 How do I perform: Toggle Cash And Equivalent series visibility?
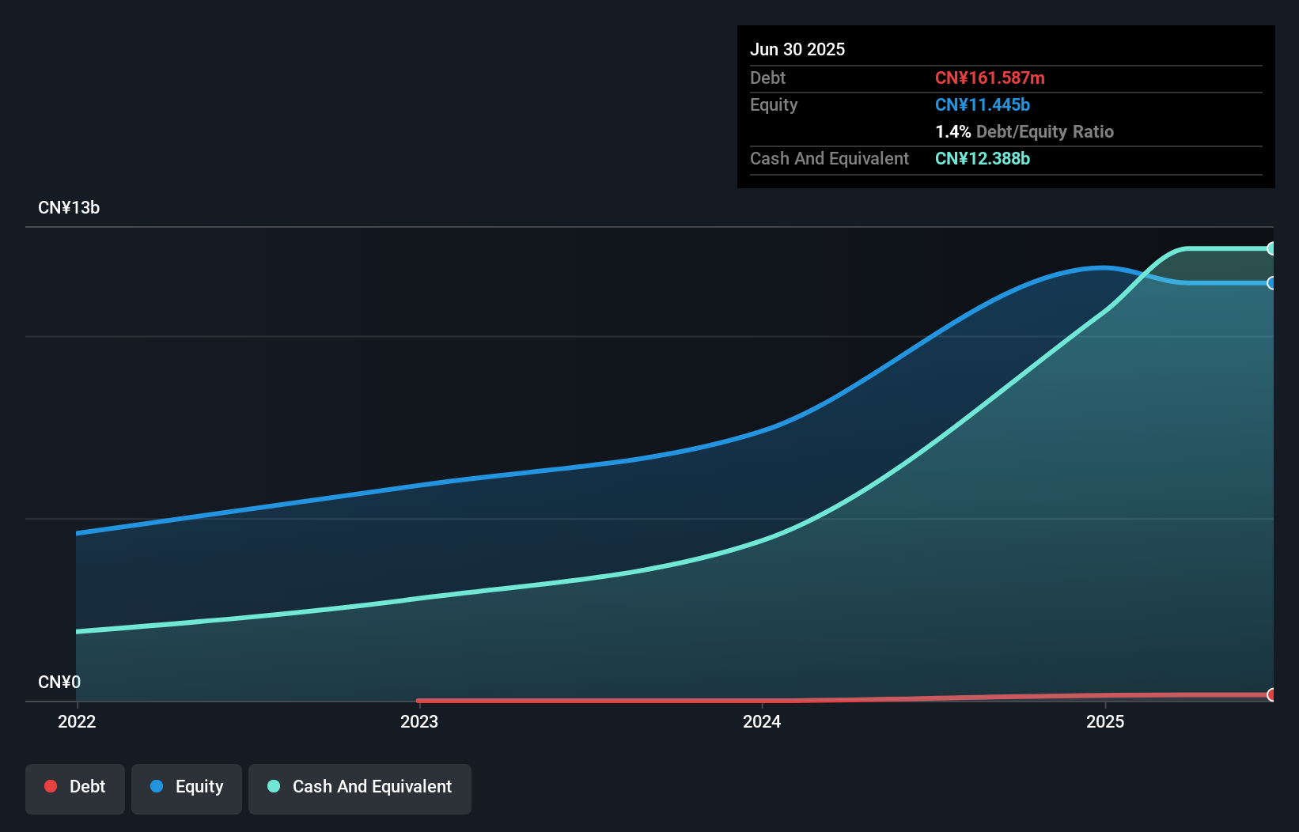coord(360,788)
